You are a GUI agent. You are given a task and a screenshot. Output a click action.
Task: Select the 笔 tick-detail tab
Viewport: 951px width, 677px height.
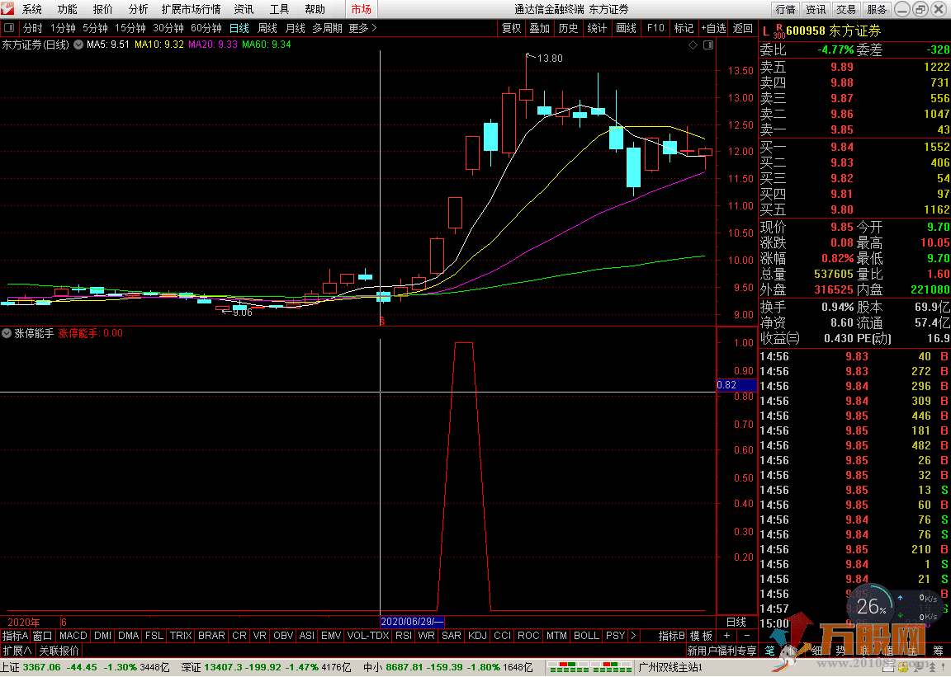[769, 651]
